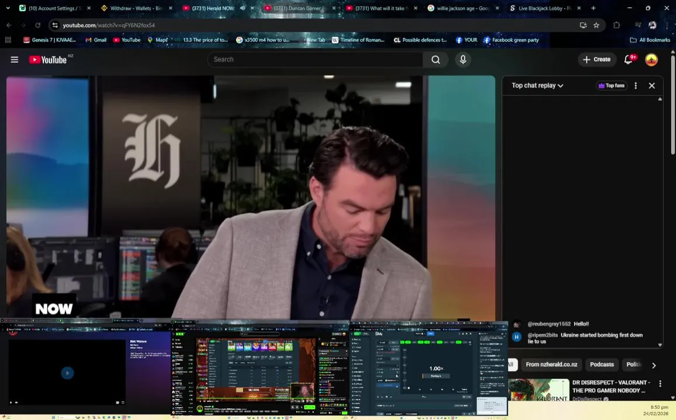Open the YouTube bookmark
This screenshot has height=420, width=676.
pos(127,40)
